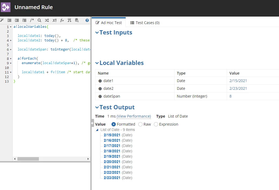
Task: Select the Raw value option
Action: [140, 124]
